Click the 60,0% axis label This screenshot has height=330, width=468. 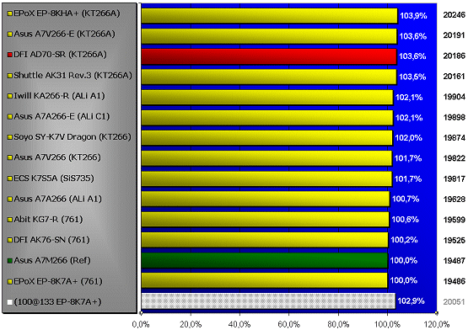pyautogui.click(x=289, y=324)
